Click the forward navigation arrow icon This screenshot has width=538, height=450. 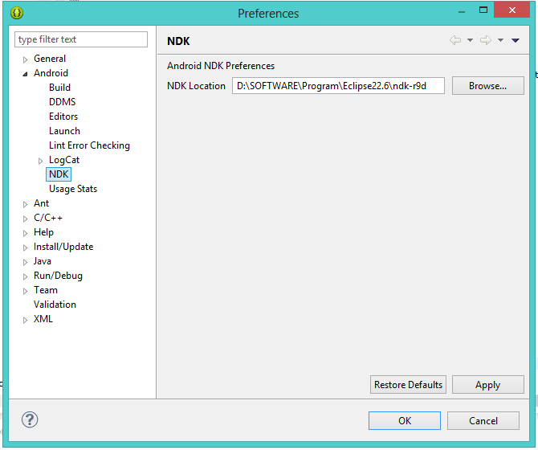(x=486, y=40)
